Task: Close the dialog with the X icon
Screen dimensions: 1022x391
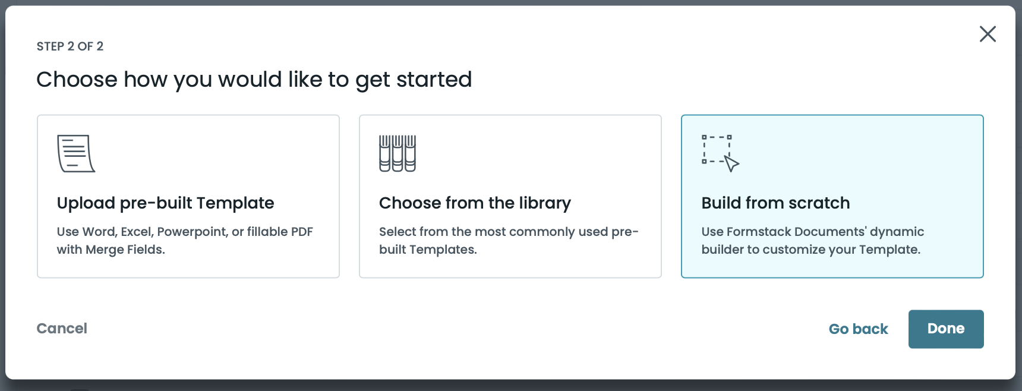Action: (x=988, y=34)
